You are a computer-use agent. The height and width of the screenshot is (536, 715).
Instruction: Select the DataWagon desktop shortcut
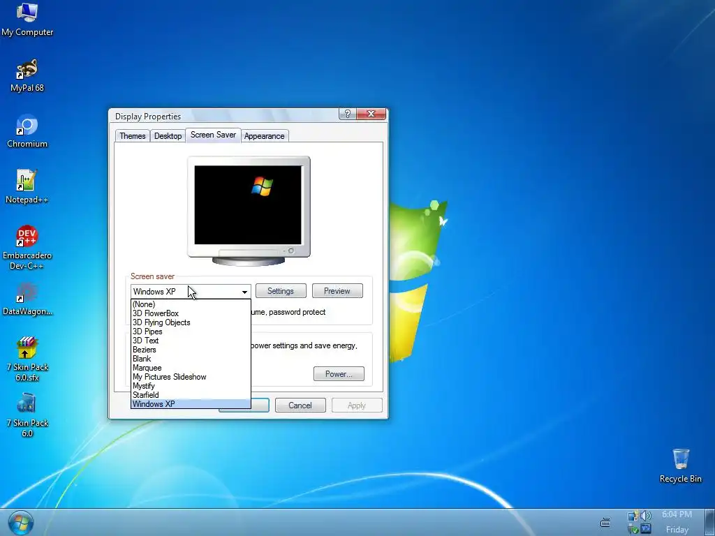tap(27, 299)
